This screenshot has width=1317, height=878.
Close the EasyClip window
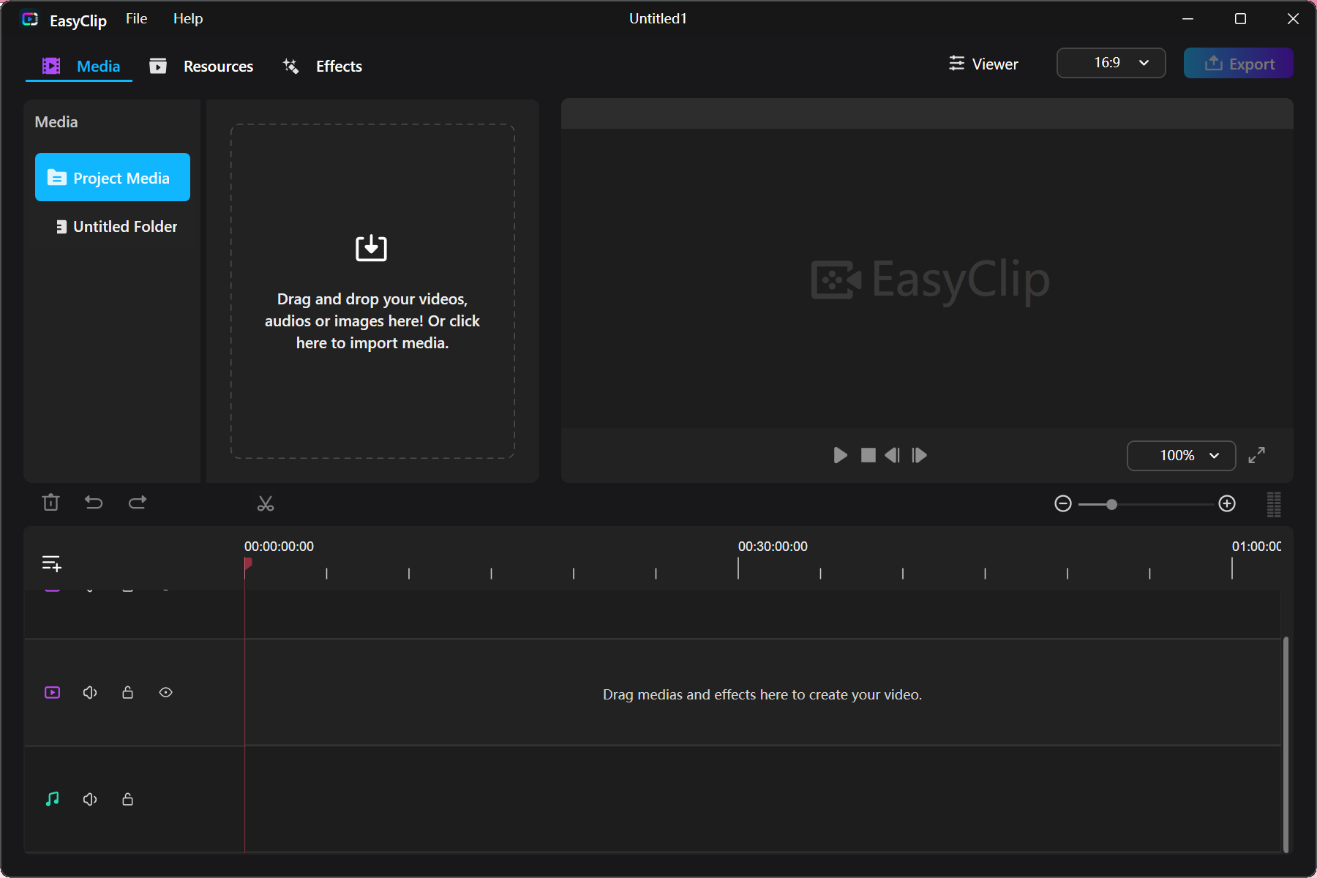(x=1293, y=19)
